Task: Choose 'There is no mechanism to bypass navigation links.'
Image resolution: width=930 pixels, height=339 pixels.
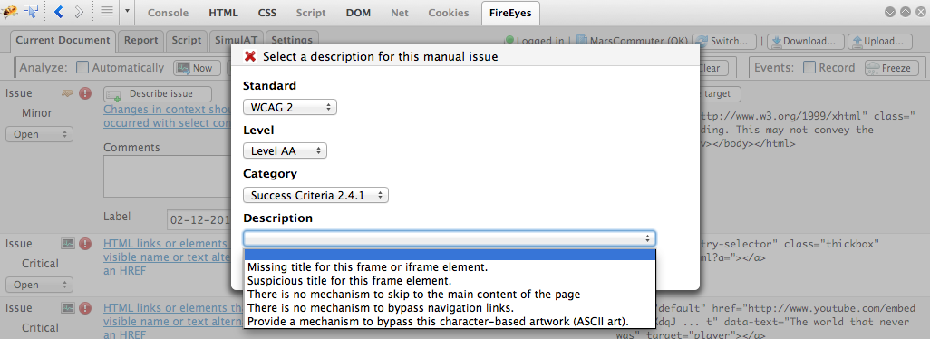Action: [x=381, y=307]
